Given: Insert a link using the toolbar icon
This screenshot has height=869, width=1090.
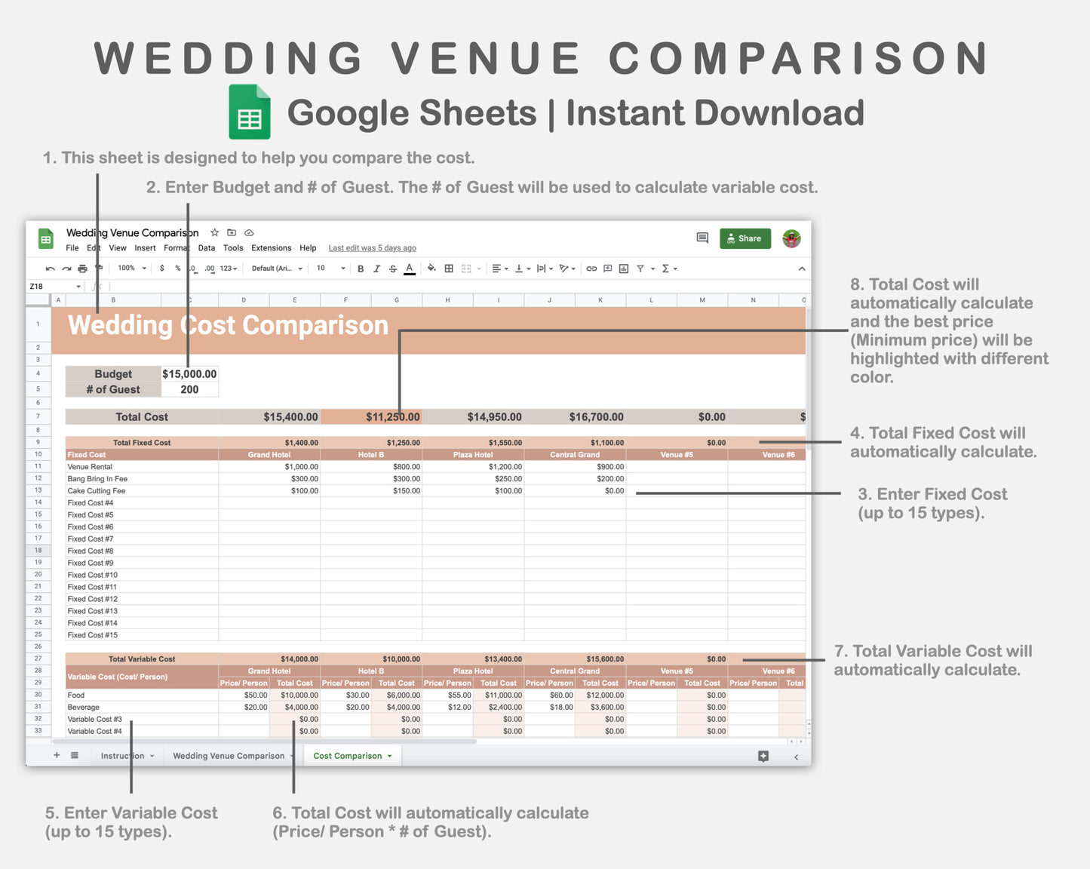Looking at the screenshot, I should pyautogui.click(x=591, y=269).
